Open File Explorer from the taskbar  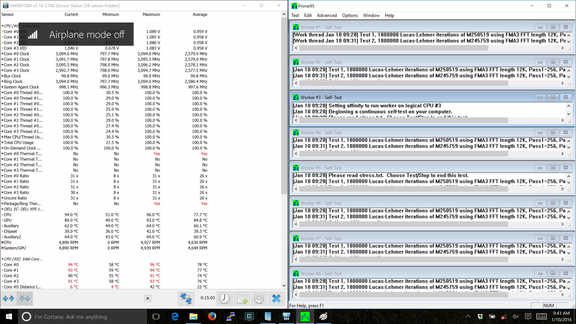tap(193, 316)
